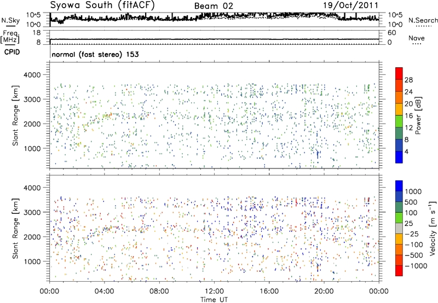Click the date '19/Oct/2011'
Viewport: 438px width, 303px height.
pos(350,5)
